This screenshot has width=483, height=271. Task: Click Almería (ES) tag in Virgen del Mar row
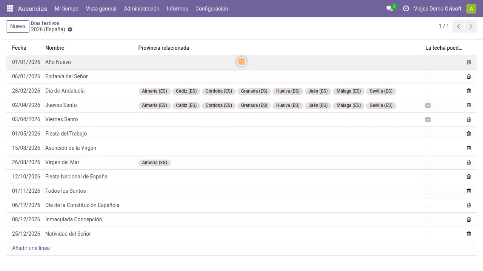(155, 163)
